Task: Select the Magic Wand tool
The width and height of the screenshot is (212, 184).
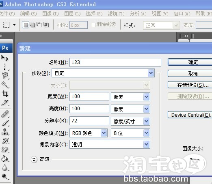Action: click(x=5, y=85)
